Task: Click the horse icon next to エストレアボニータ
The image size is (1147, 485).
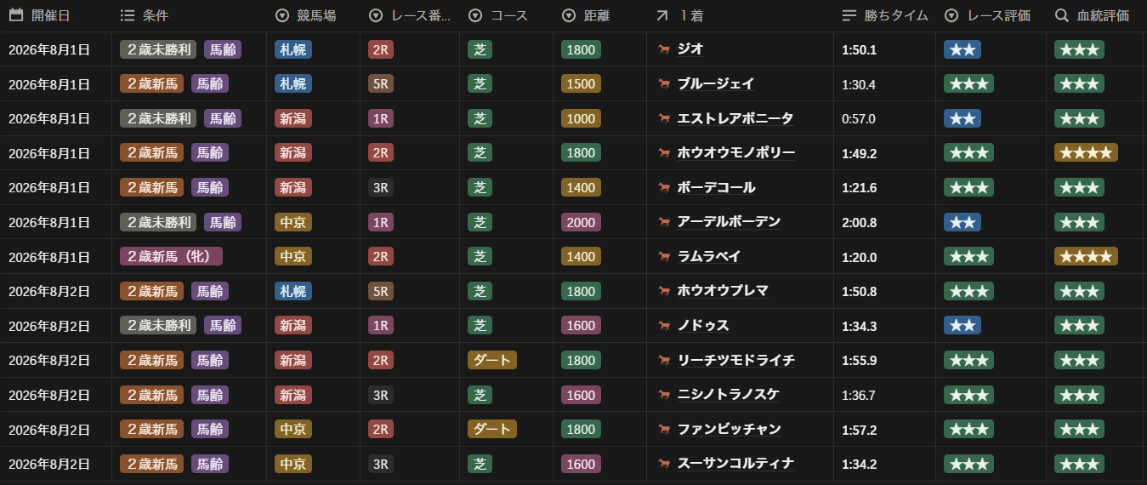Action: coord(664,118)
